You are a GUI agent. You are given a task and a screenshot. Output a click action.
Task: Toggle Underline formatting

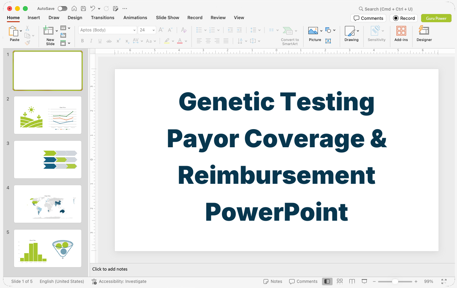tap(100, 41)
